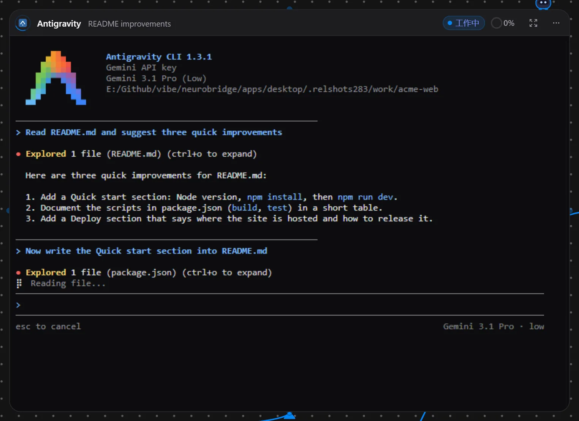This screenshot has width=579, height=421.
Task: Click suggestion 1 about Quick start section
Action: (211, 197)
